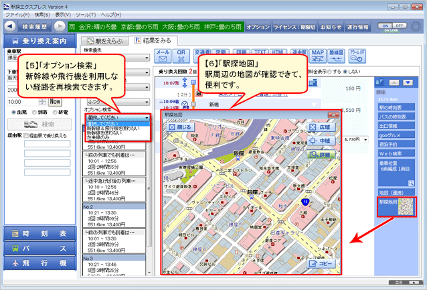The image size is (427, 290).
Task: Select the 到着 radio button
Action: [33, 113]
